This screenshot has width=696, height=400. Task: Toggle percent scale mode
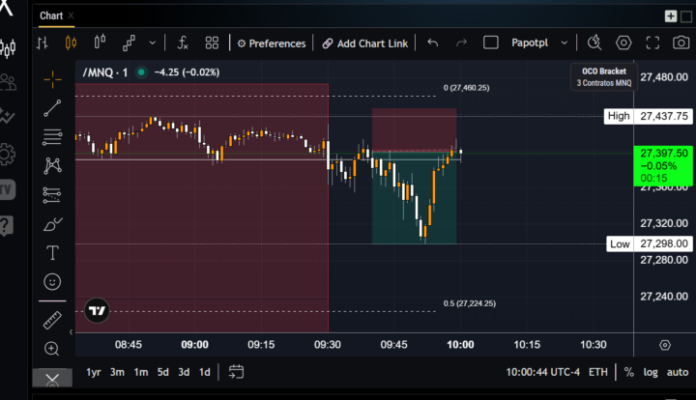pos(629,372)
